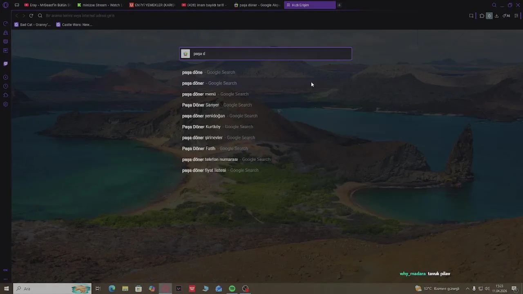
Task: Choose the 'paşa döne' suggestion
Action: [x=266, y=72]
